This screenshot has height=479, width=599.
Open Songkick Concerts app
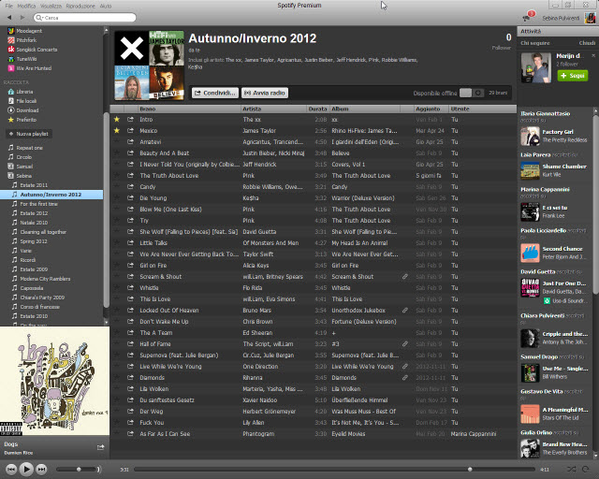click(35, 49)
